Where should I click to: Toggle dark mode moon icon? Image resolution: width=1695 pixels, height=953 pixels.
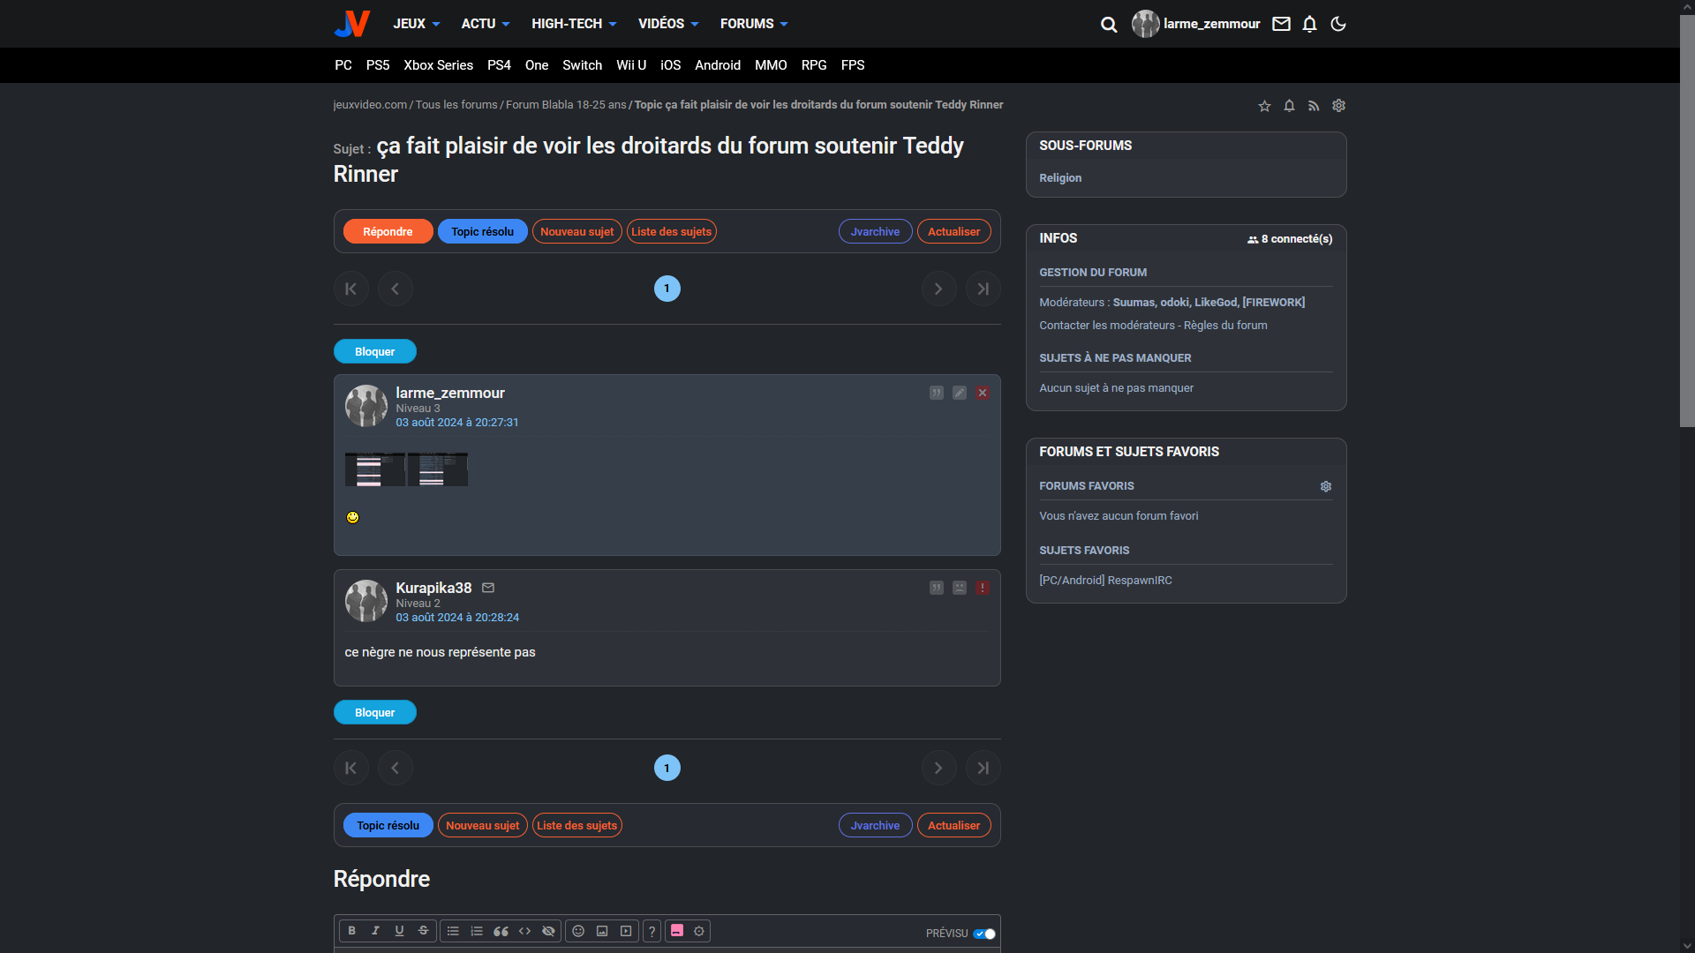[1338, 24]
